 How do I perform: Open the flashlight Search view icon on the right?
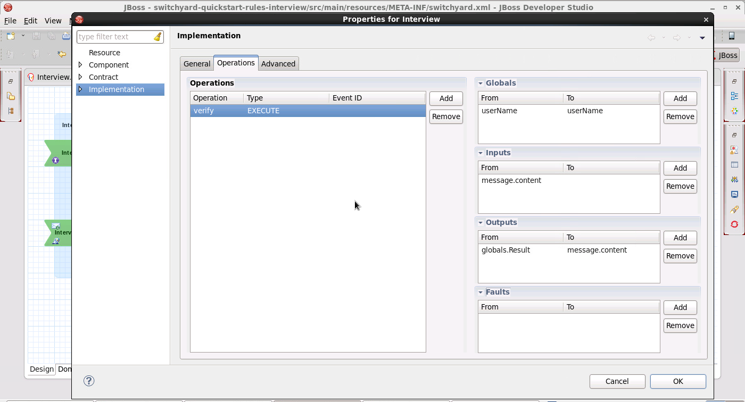[734, 210]
